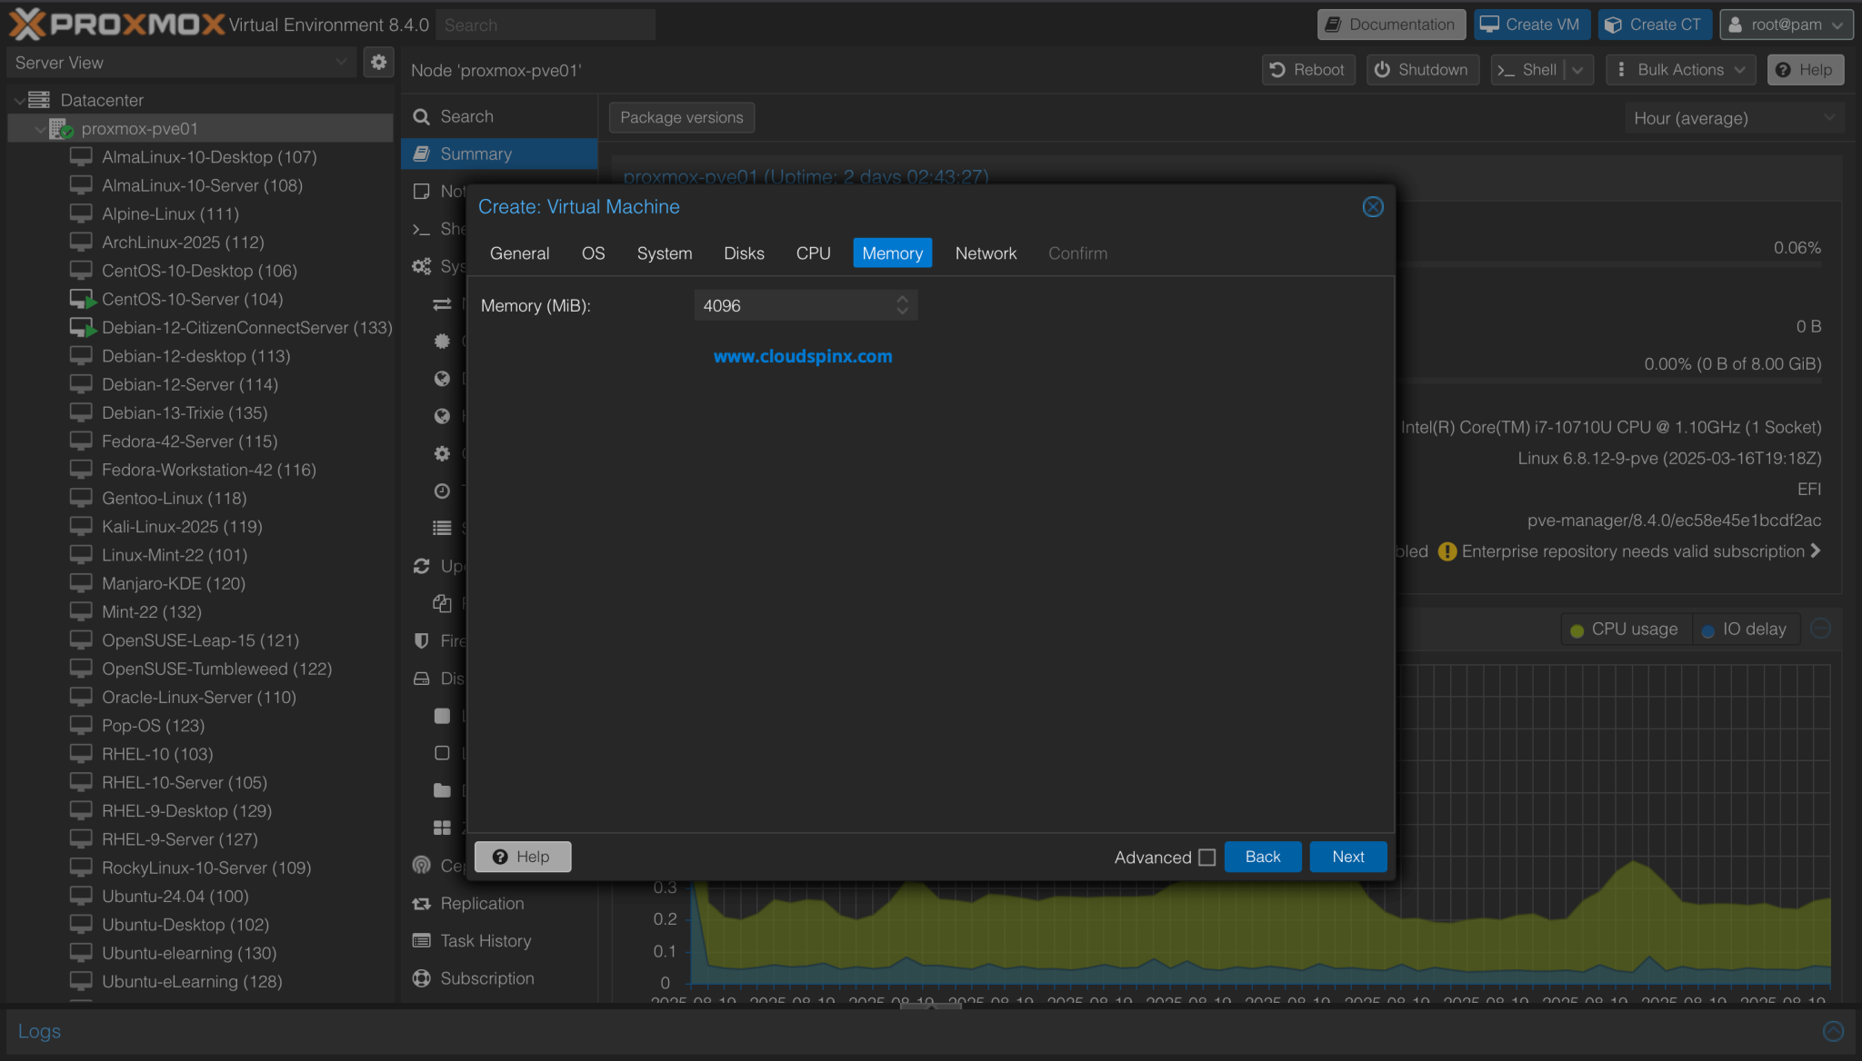Click the Back button in dialog
1862x1061 pixels.
(1262, 856)
